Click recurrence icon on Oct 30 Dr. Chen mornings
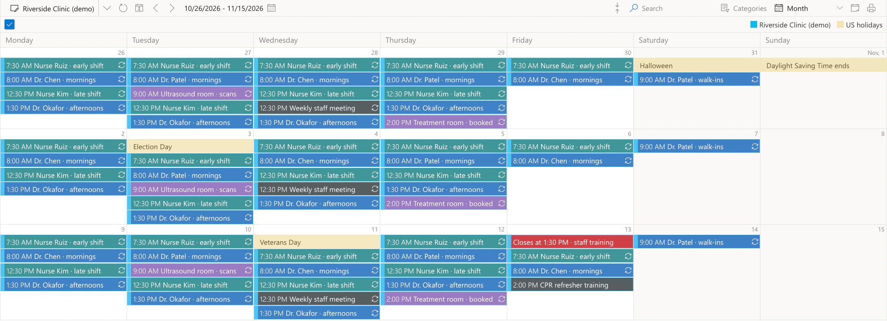 [x=628, y=79]
